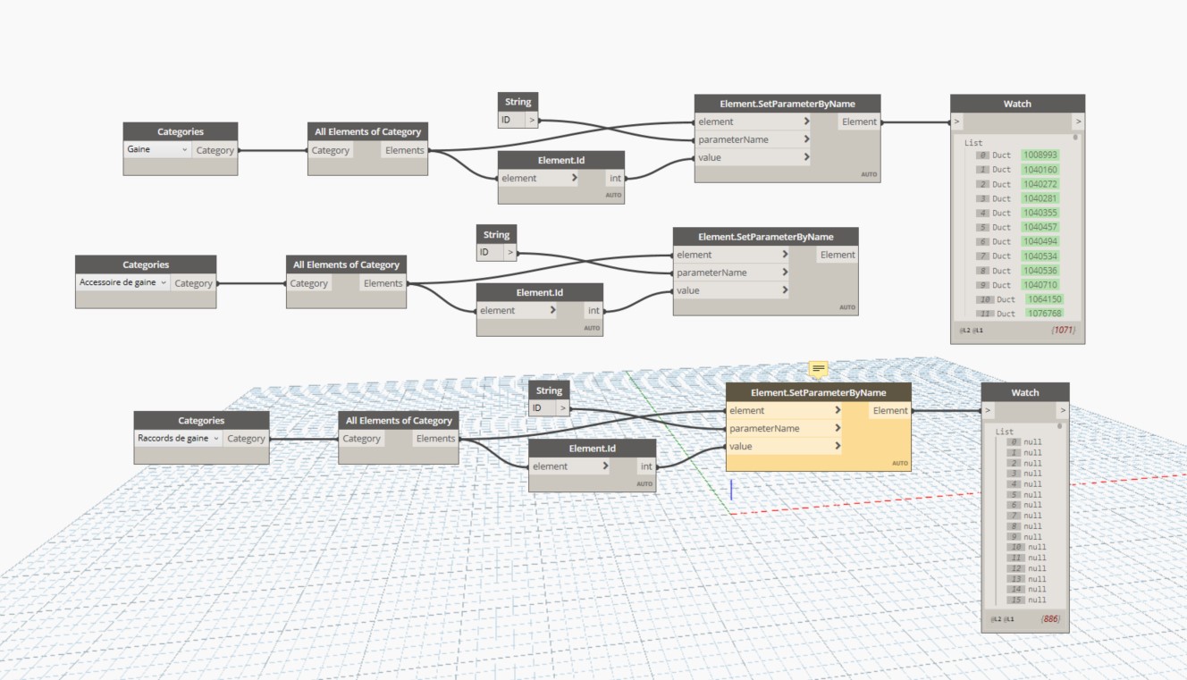Click the input arrow of the Watch node showing nulls
Viewport: 1187px width, 680px height.
pyautogui.click(x=988, y=411)
